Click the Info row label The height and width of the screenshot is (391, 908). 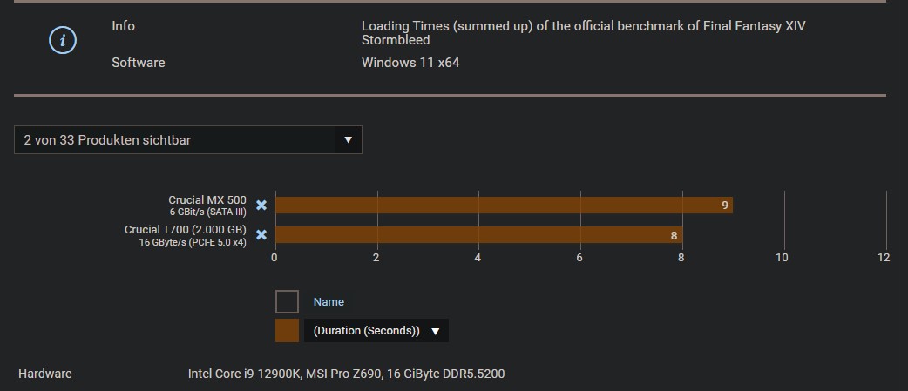[123, 26]
